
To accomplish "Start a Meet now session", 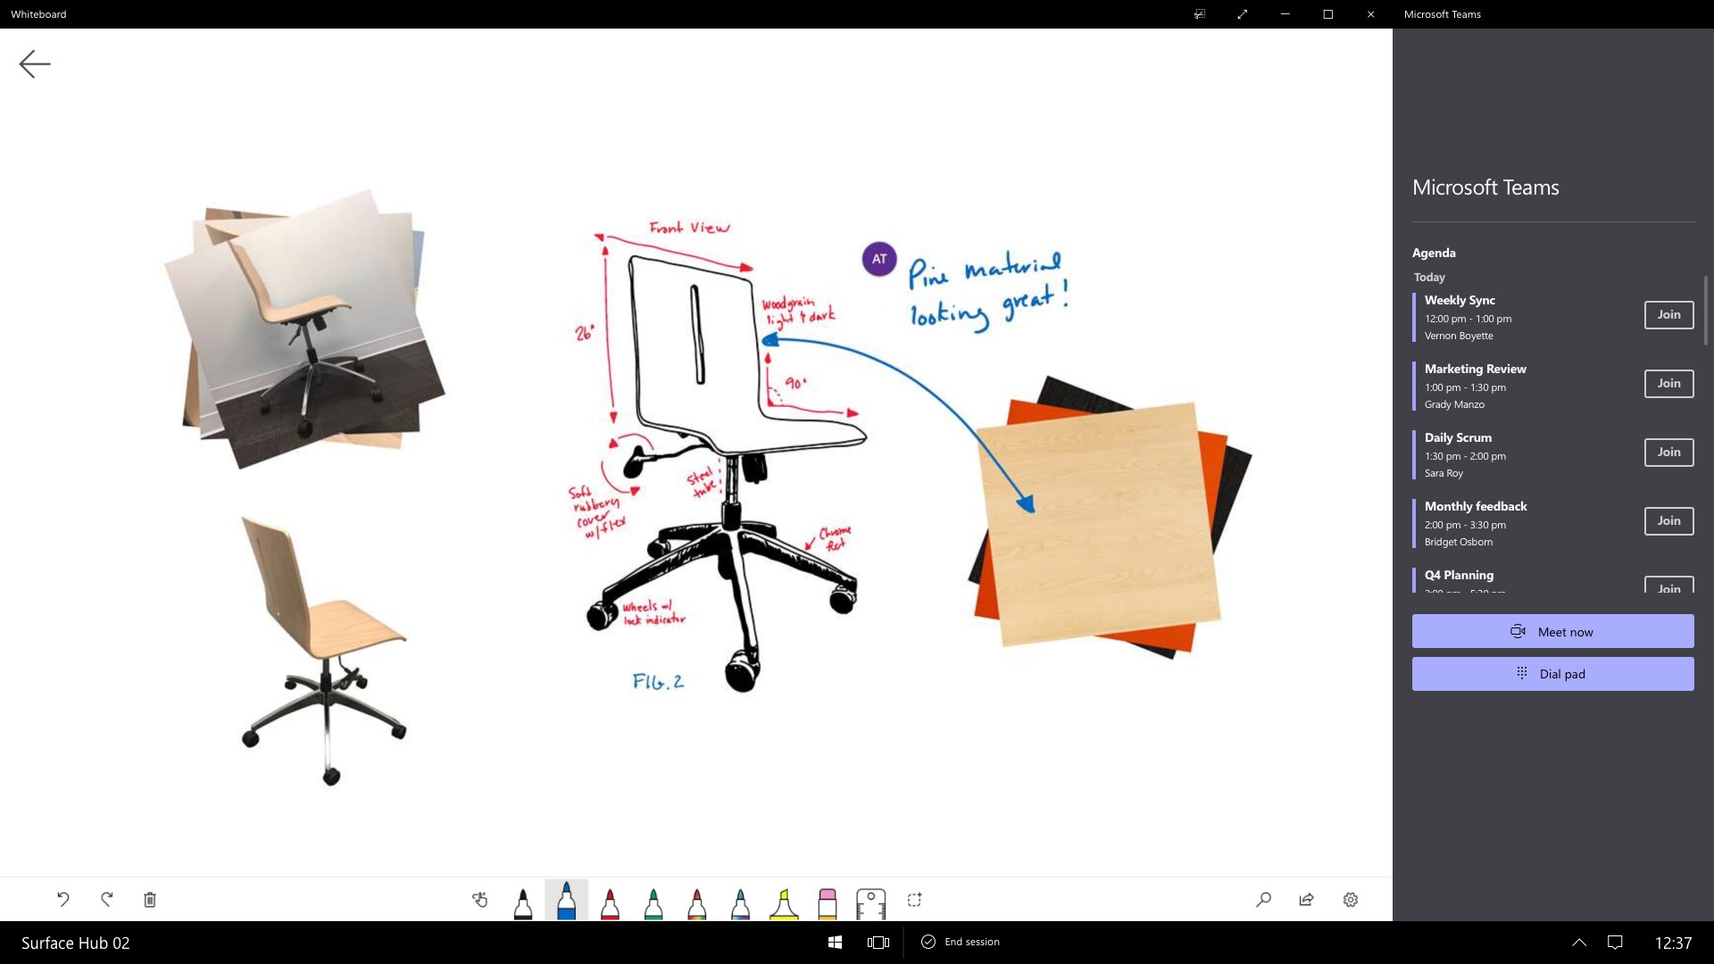I will coord(1552,631).
